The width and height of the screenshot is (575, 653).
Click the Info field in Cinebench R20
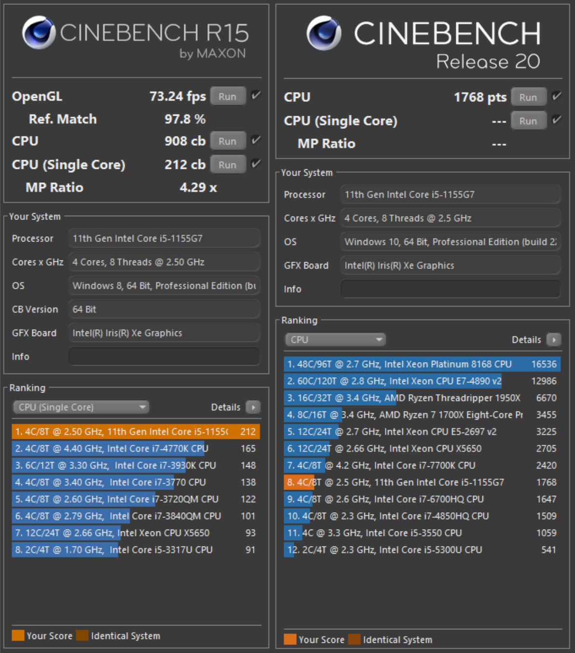[451, 289]
